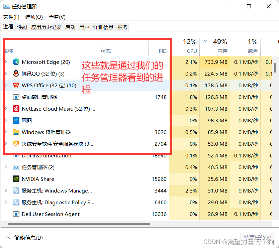Switch to the 性能 tab
Viewport: 279px width, 248px height.
tap(22, 27)
